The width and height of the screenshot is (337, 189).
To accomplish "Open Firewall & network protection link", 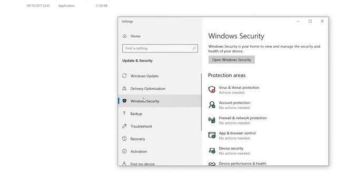I will [243, 118].
